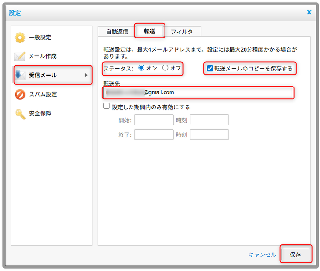The width and height of the screenshot is (320, 271).
Task: Open 一般設定 settings section
Action: click(40, 38)
